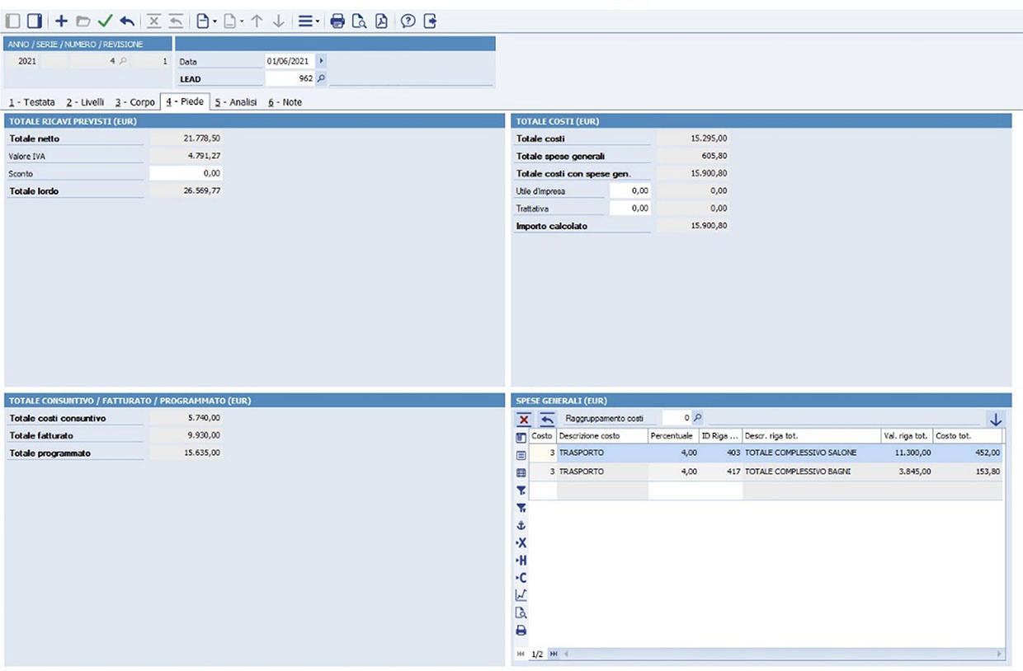Click the second filter funnel icon in grid sidebar

click(521, 508)
